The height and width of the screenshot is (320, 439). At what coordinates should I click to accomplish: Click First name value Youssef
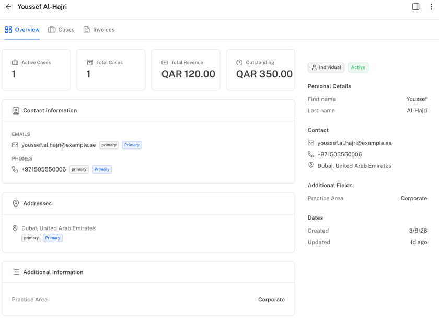[x=417, y=99]
